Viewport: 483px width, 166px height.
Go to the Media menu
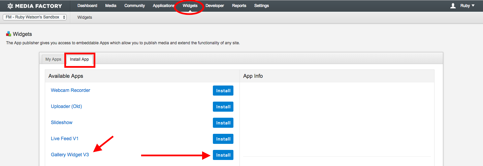pyautogui.click(x=111, y=6)
